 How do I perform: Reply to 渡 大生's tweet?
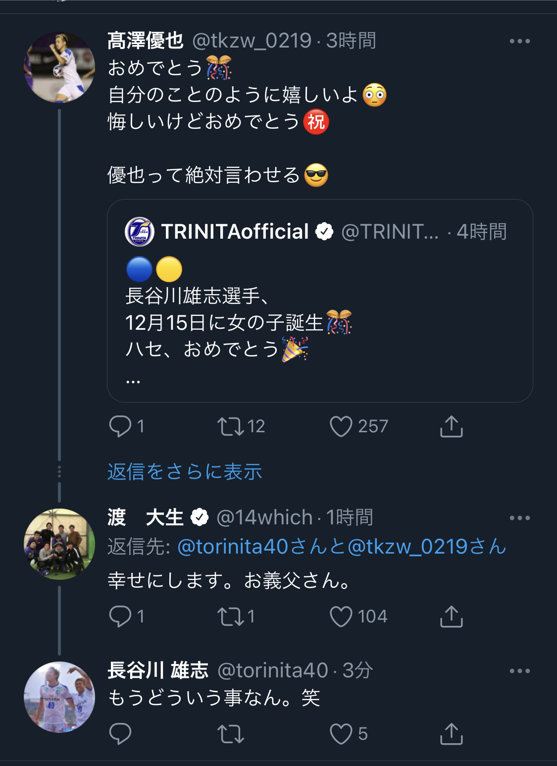coord(120,616)
